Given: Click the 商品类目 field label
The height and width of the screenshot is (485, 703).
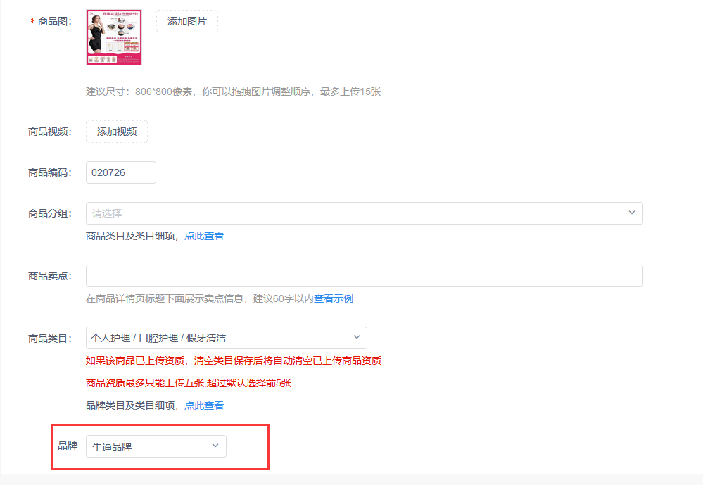Looking at the screenshot, I should (49, 339).
